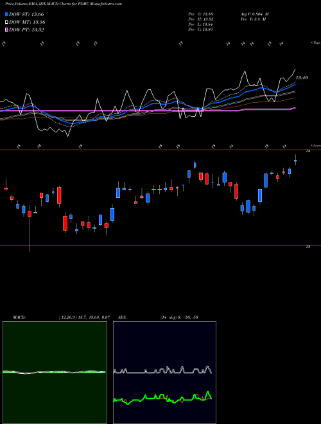Click the 'ADX' panel heading
The height and width of the screenshot is (424, 321).
click(122, 317)
